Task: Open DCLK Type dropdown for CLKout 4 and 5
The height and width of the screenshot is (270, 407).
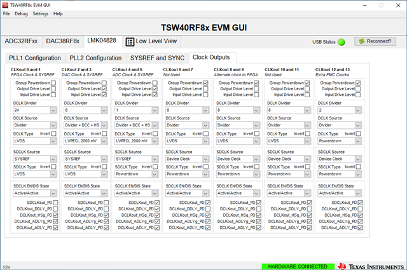Action: coord(137,141)
